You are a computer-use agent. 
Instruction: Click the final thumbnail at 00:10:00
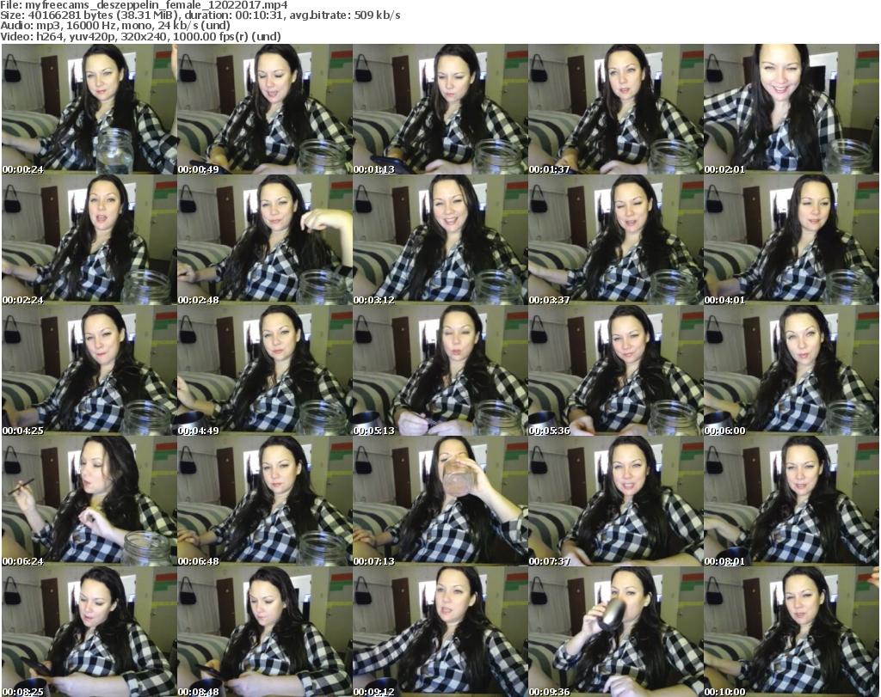(x=792, y=632)
